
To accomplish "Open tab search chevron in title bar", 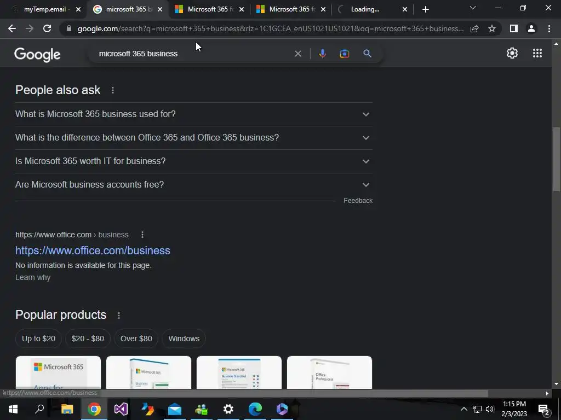I will click(x=473, y=8).
